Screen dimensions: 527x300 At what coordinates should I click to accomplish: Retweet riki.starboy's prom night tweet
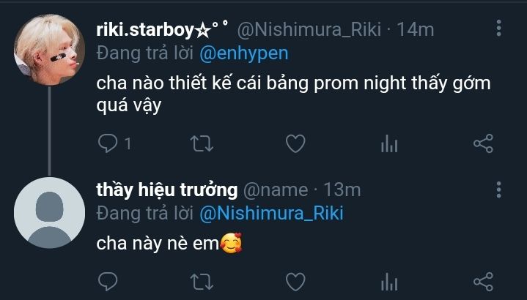click(x=202, y=143)
